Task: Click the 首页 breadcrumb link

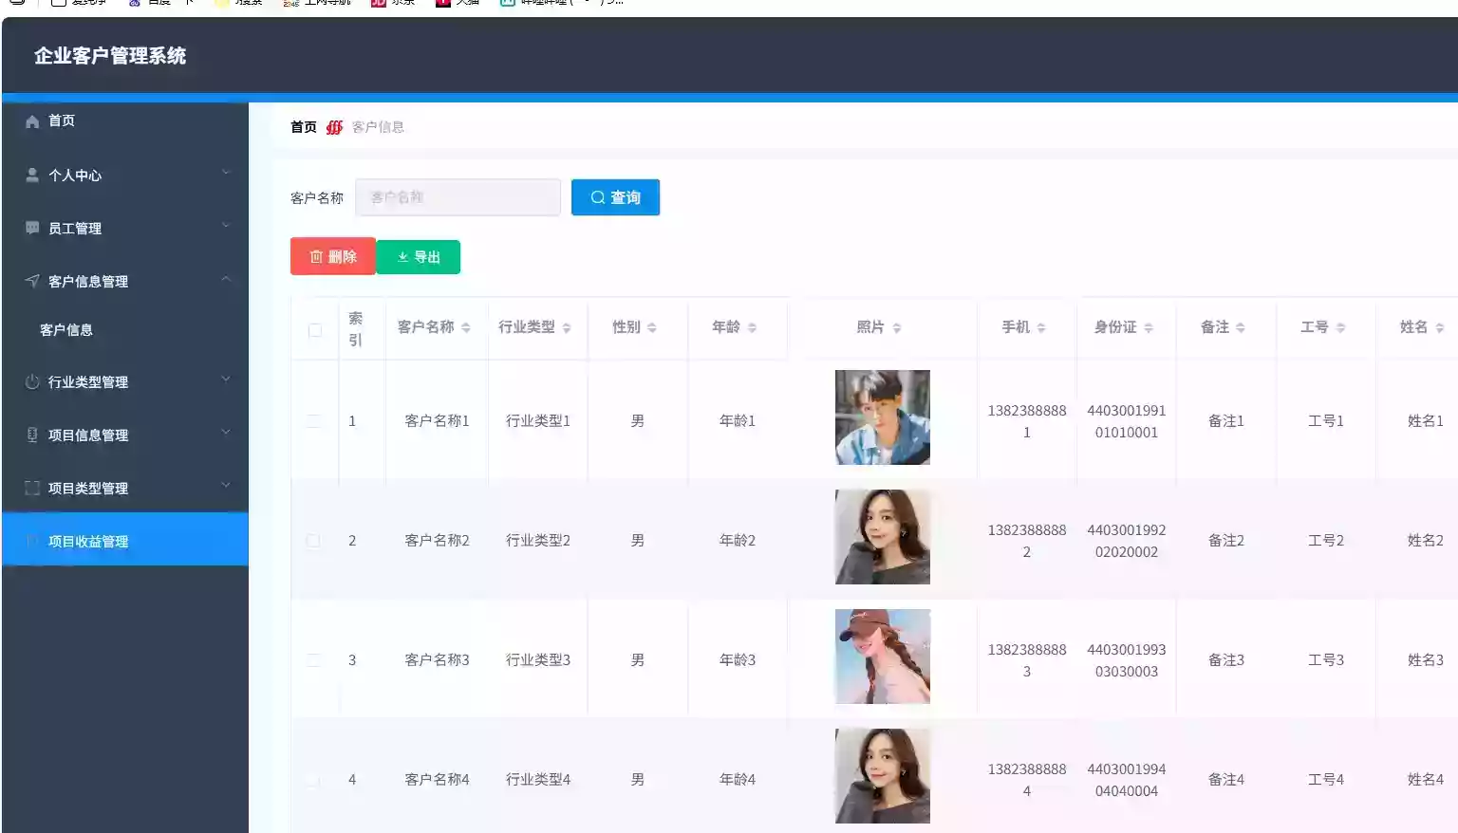Action: point(302,125)
